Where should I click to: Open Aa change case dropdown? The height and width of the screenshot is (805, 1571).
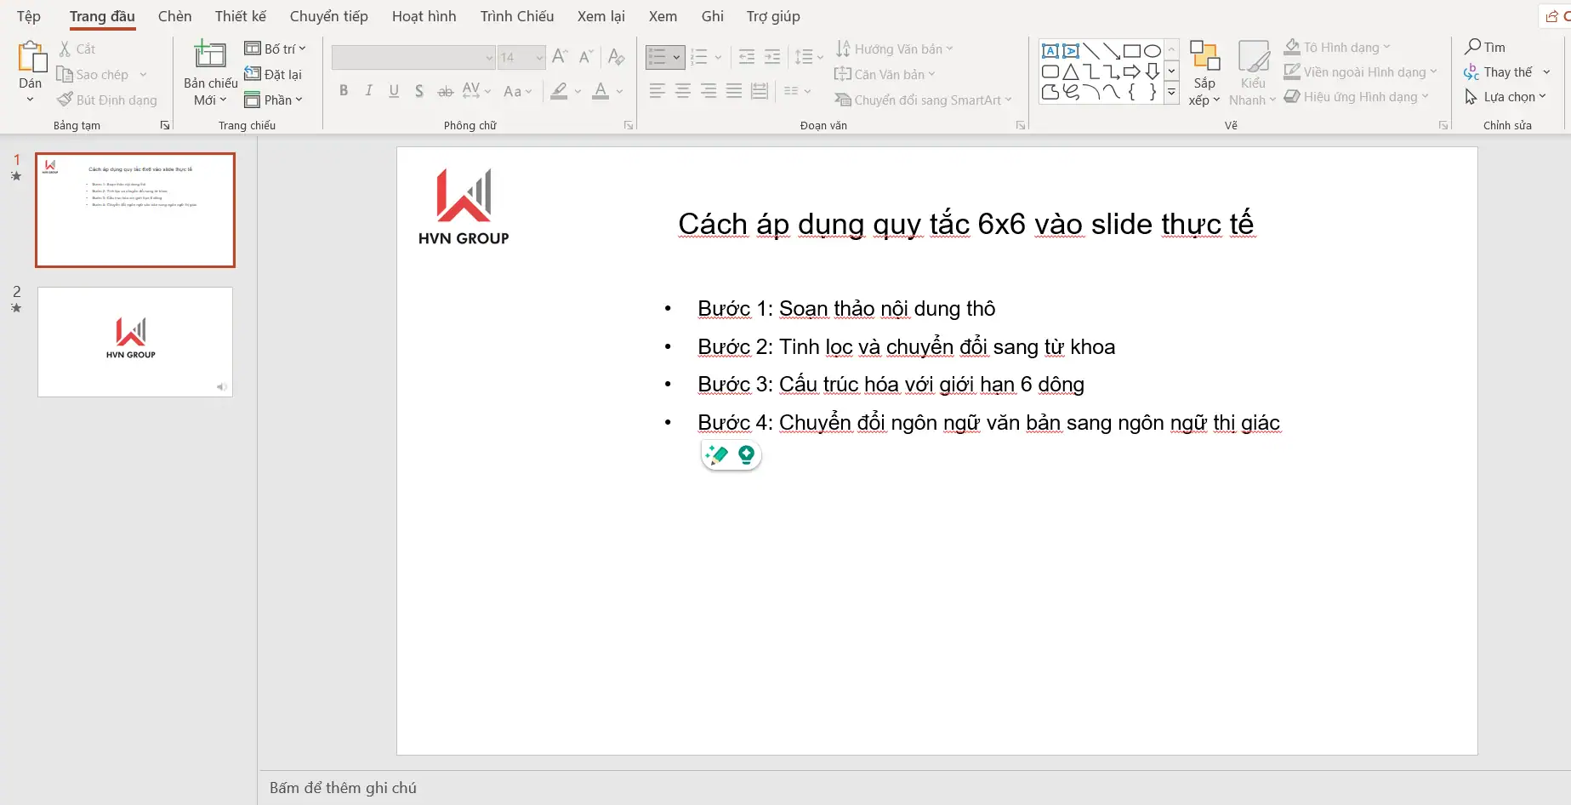(517, 91)
